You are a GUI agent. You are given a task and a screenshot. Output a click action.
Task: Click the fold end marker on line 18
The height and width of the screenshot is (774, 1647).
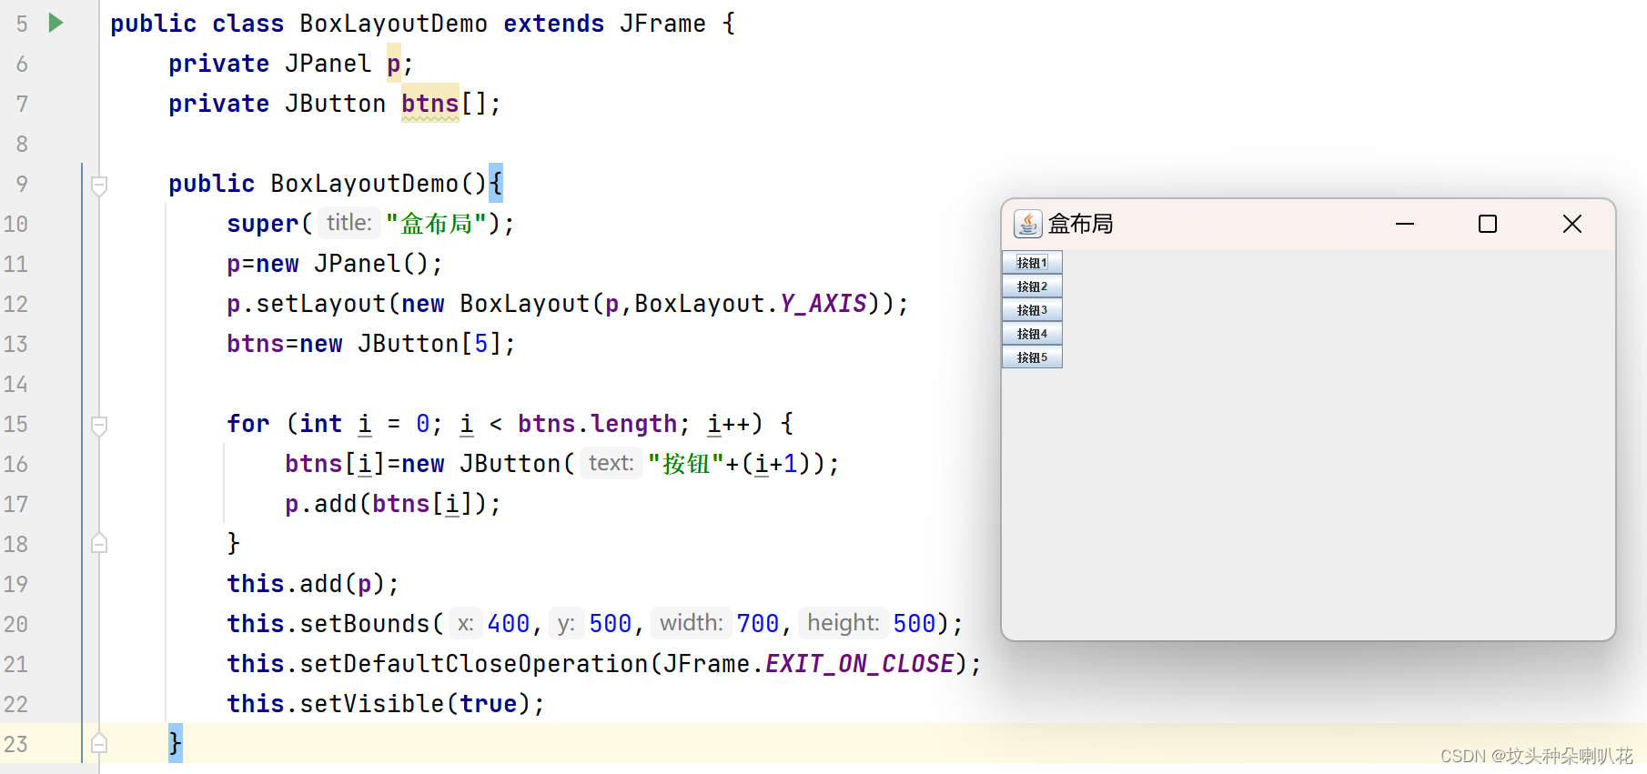tap(99, 544)
